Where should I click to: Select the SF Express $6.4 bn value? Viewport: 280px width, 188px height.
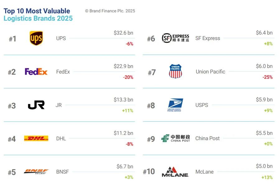coord(264,33)
